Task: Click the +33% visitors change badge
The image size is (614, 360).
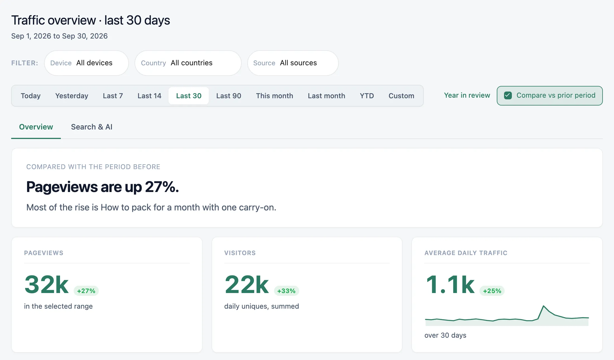Action: [286, 291]
